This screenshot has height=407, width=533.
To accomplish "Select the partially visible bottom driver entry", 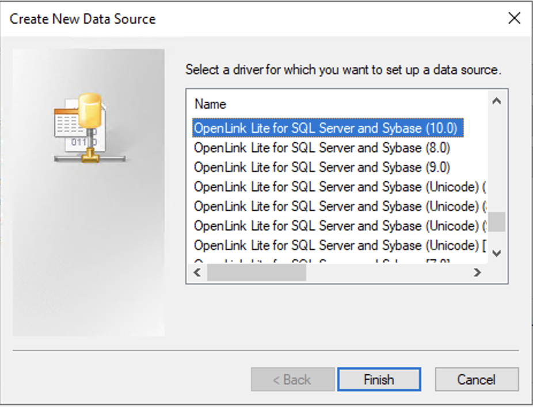I will click(322, 262).
